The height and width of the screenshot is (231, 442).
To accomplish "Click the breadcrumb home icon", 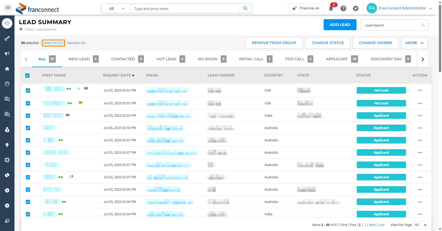I will [21, 29].
